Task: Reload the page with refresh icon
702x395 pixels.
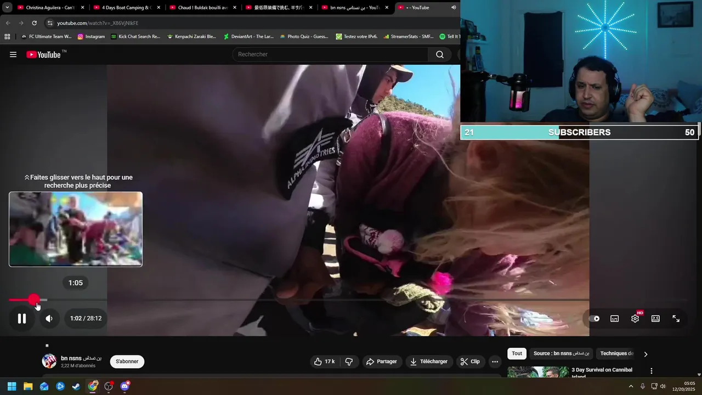Action: (34, 23)
